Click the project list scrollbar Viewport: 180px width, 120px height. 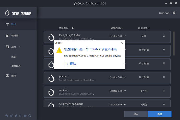click(174, 43)
